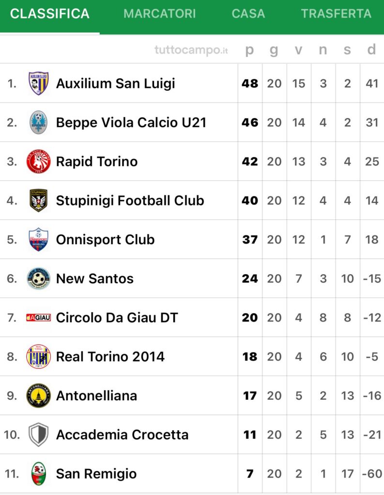Click the New Santos soccer ball logo

point(38,278)
